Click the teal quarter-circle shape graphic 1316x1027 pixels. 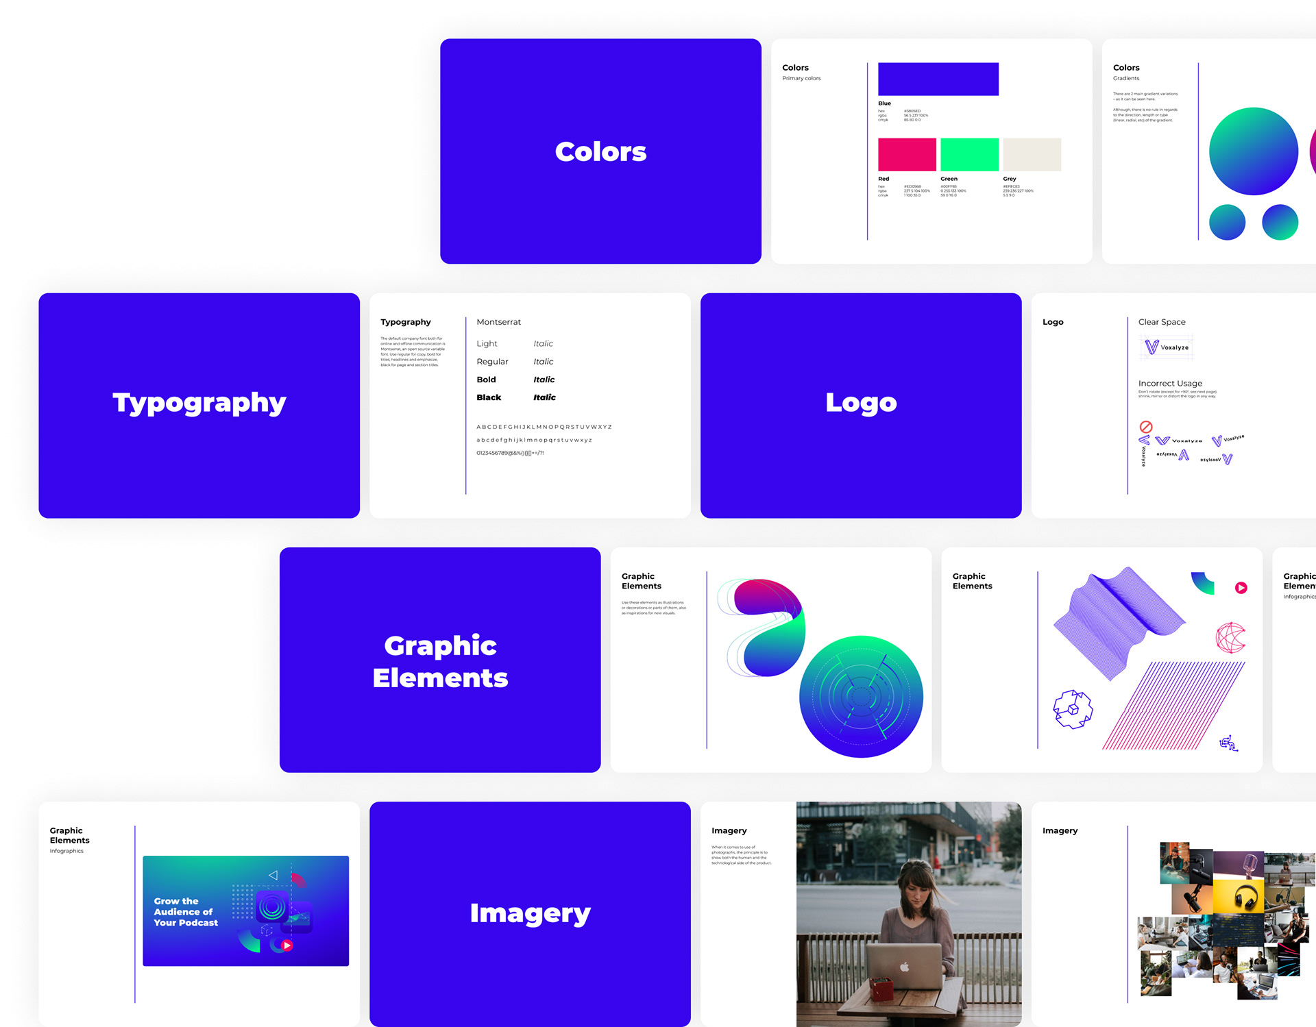tap(1204, 582)
